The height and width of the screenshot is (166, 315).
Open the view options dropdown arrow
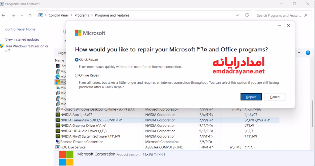299,53
